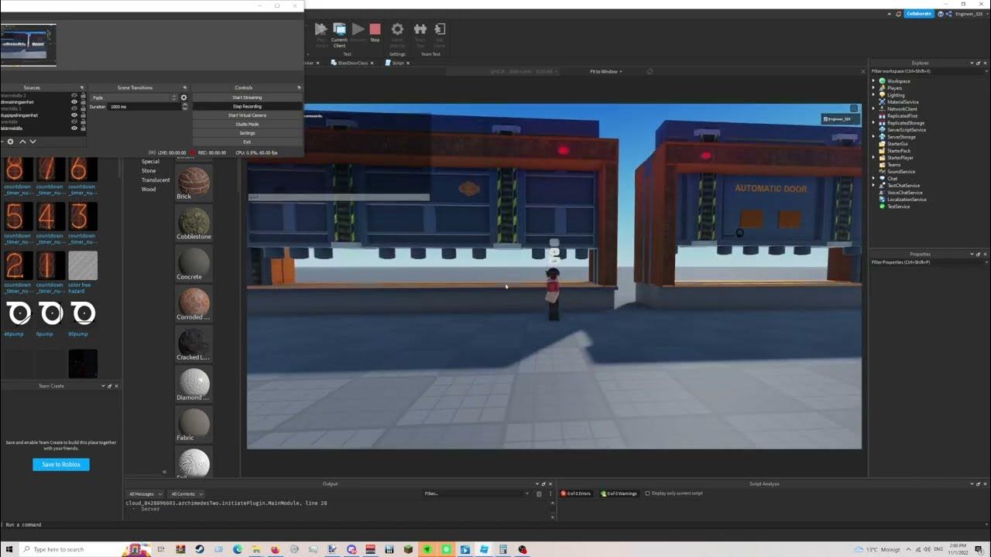Select the Diamond Plate material
The image size is (991, 557).
coord(194,385)
